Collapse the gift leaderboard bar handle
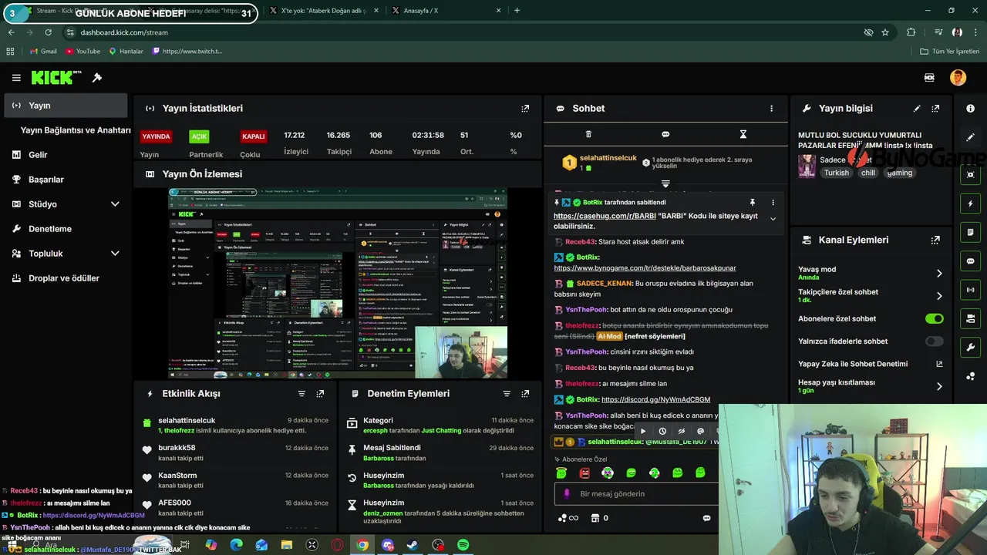The width and height of the screenshot is (987, 555). (665, 184)
